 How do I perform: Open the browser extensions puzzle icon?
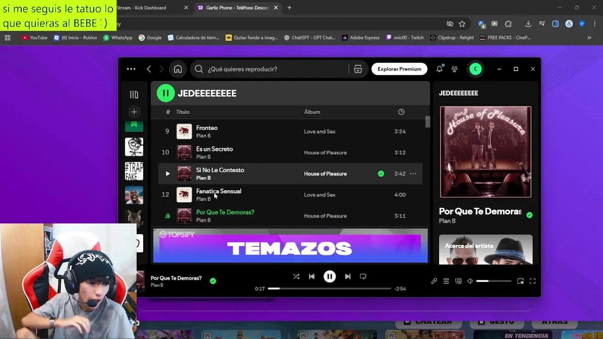(x=508, y=24)
